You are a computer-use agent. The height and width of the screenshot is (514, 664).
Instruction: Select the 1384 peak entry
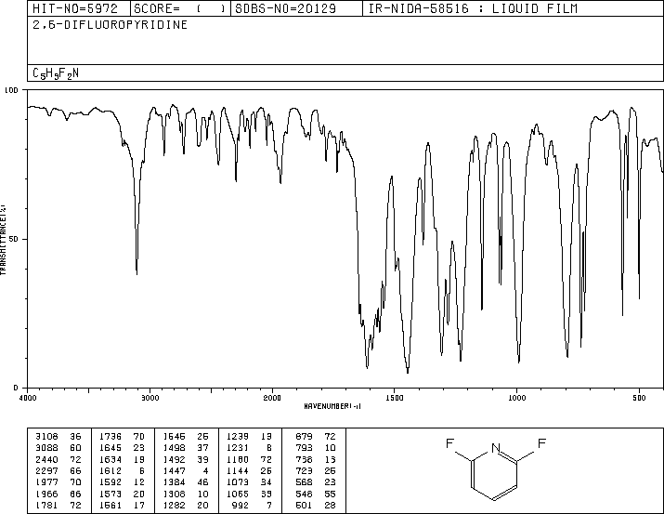pyautogui.click(x=186, y=482)
